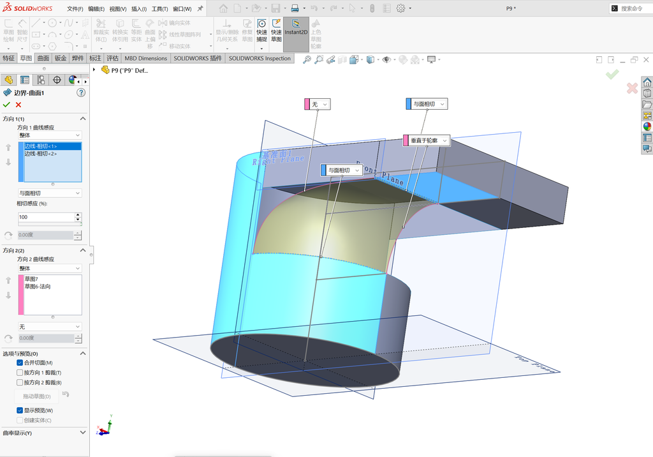
Task: Click the Previous View icon
Action: click(x=331, y=59)
